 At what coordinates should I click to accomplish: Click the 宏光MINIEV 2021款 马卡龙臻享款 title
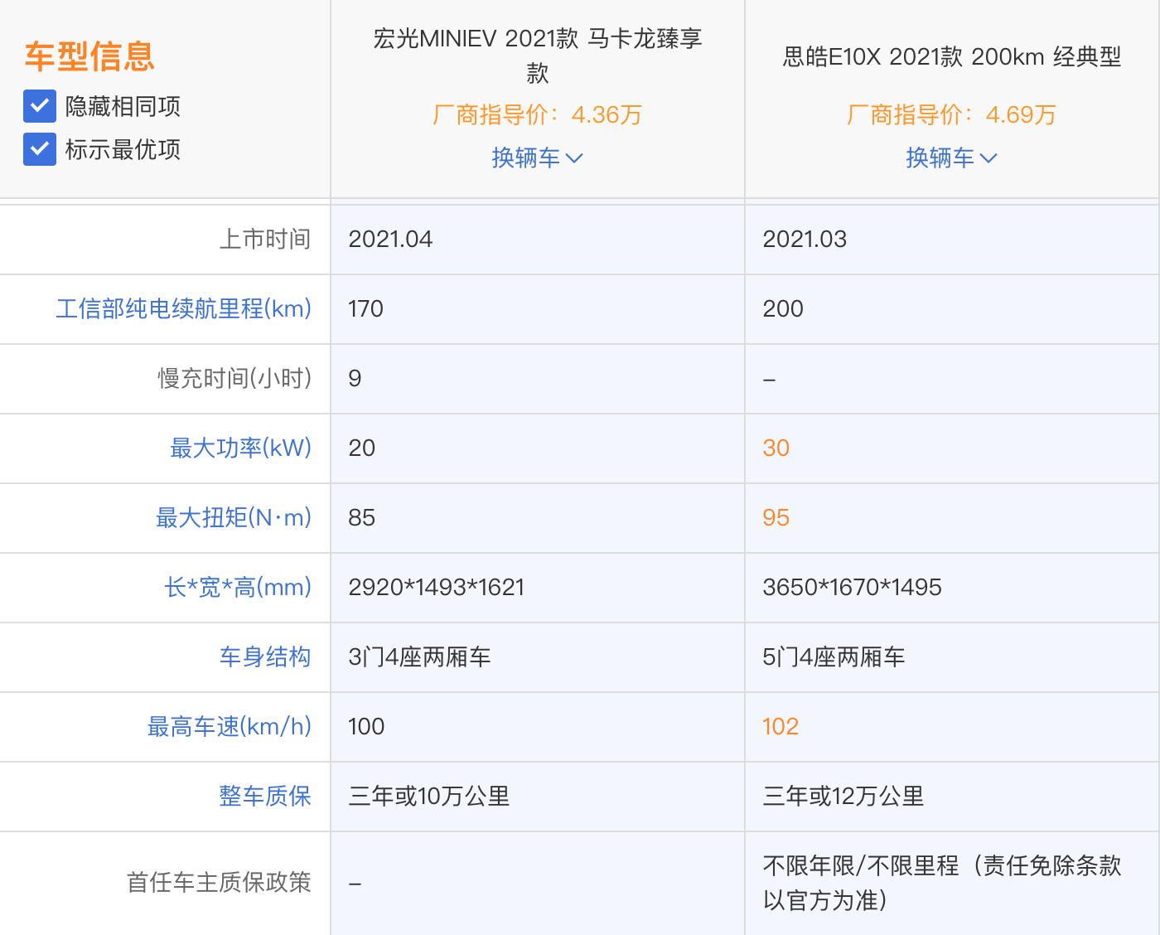point(538,56)
